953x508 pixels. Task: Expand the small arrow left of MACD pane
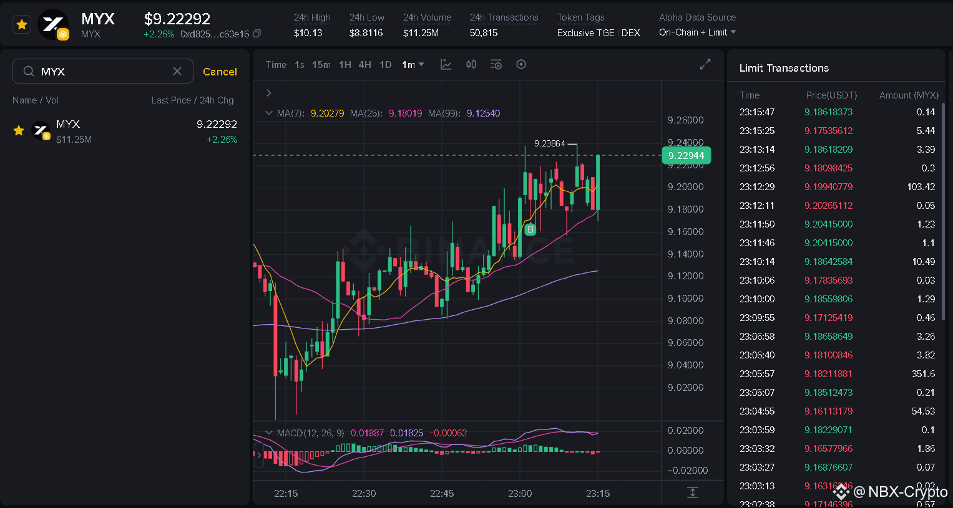tap(258, 456)
